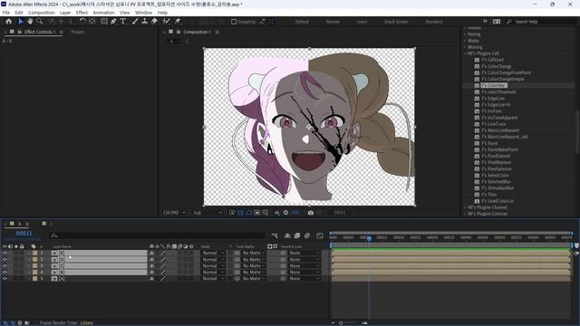Open the File menu
This screenshot has height=326, width=580.
(x=6, y=13)
